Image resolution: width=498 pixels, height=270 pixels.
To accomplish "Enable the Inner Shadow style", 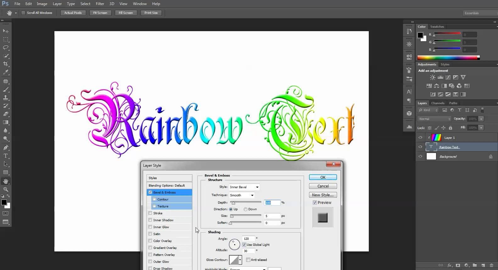I will pyautogui.click(x=150, y=220).
